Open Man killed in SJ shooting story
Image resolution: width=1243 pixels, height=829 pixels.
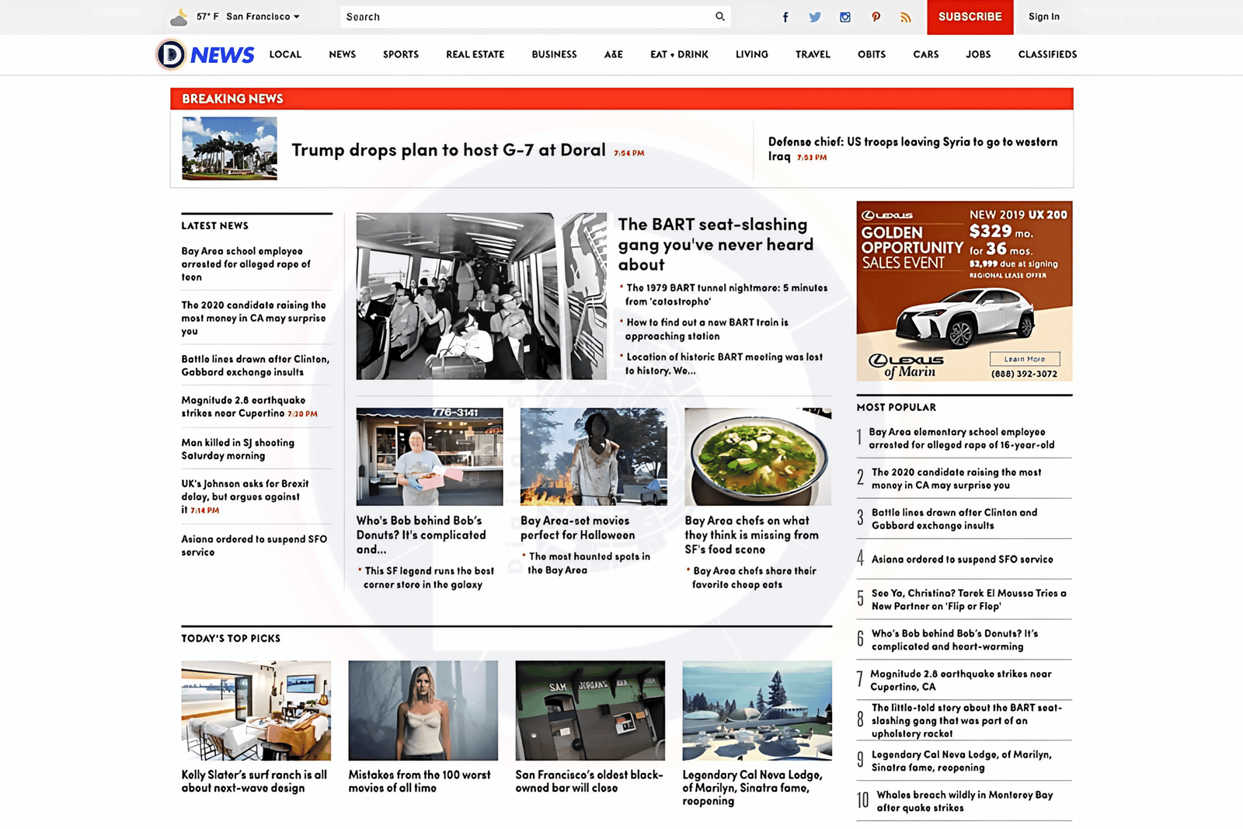[x=238, y=449]
